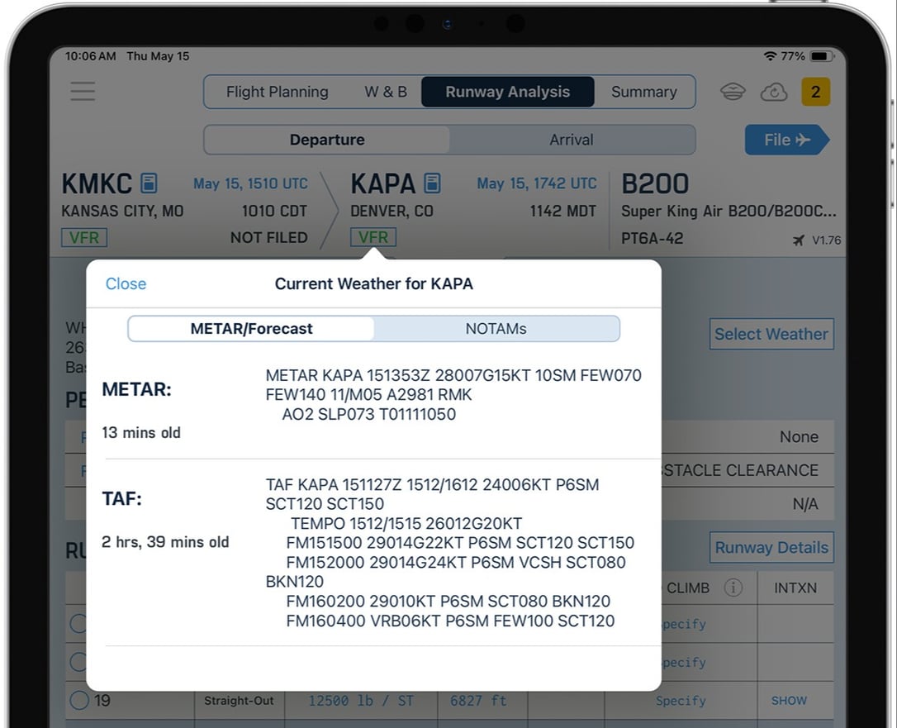This screenshot has height=728, width=897.
Task: Open the Summary tab
Action: [x=644, y=92]
